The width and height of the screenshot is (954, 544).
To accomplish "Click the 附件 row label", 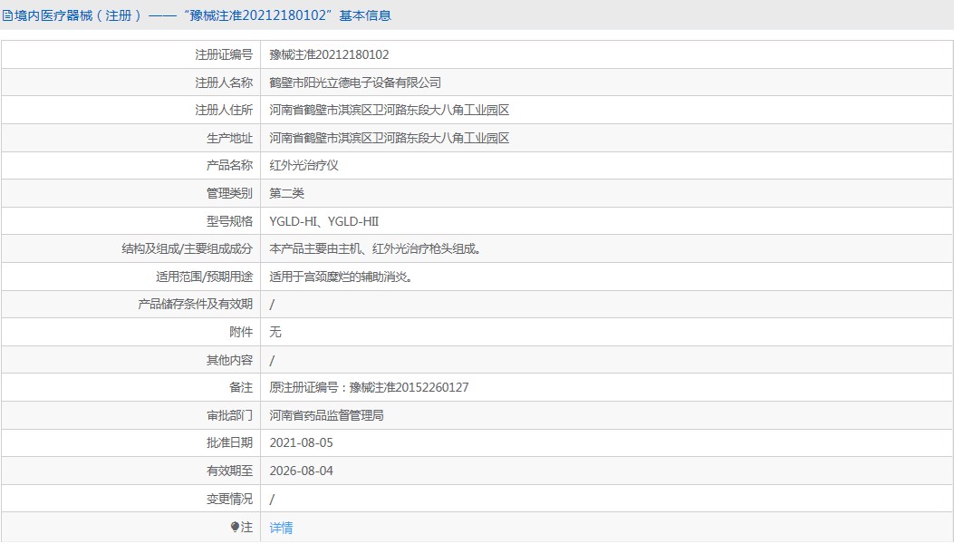I will pyautogui.click(x=241, y=332).
